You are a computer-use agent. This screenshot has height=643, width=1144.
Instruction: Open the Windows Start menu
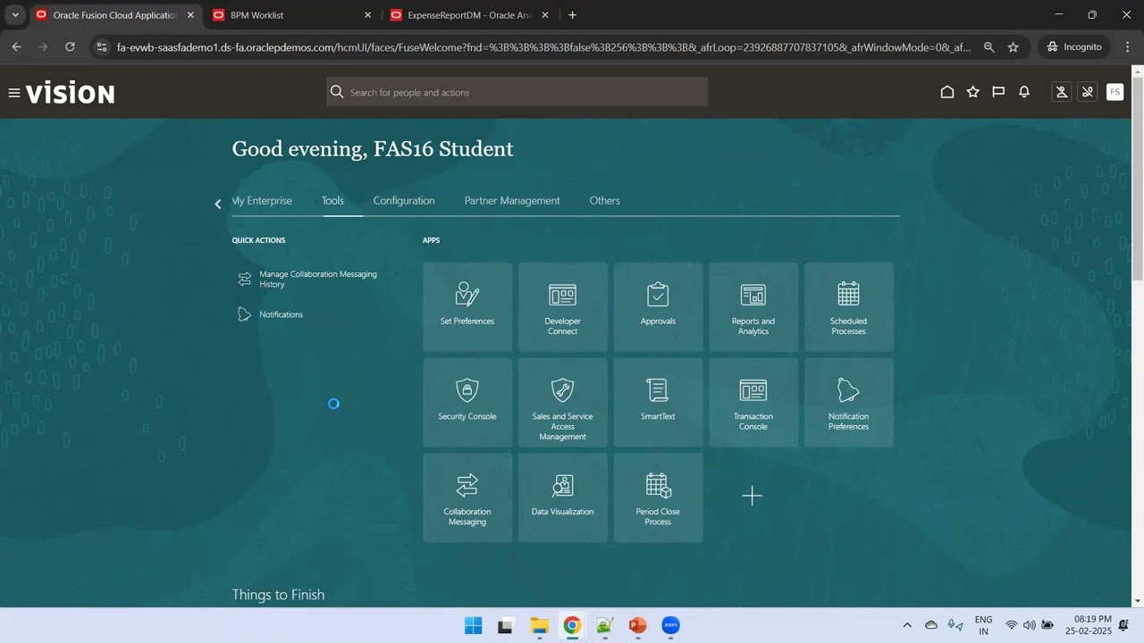click(x=474, y=625)
